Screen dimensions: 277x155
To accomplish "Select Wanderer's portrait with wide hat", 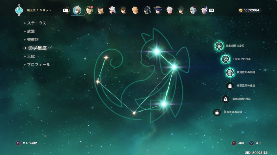I will [158, 10].
